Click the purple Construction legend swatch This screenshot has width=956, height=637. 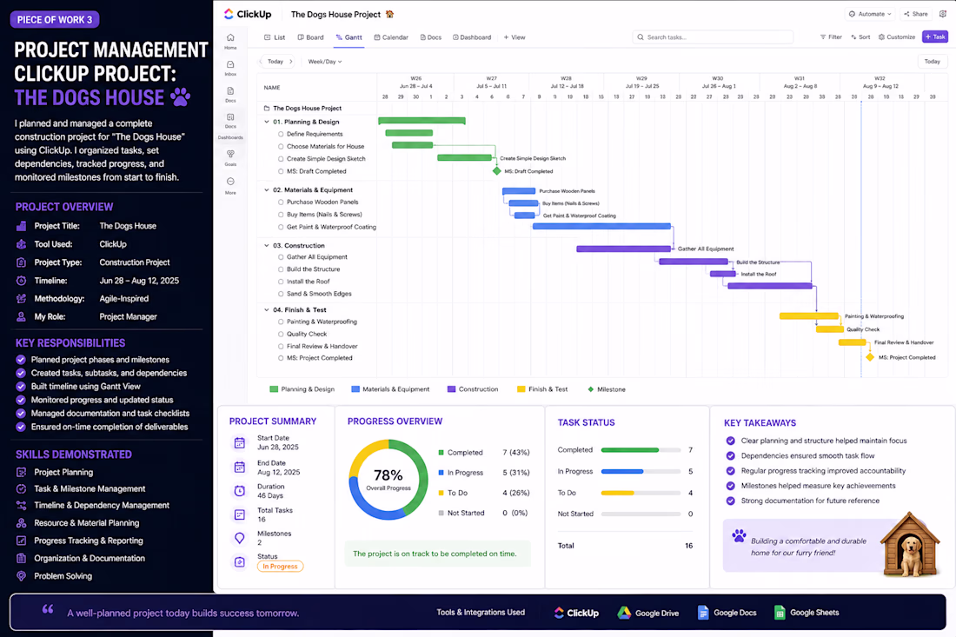(451, 389)
